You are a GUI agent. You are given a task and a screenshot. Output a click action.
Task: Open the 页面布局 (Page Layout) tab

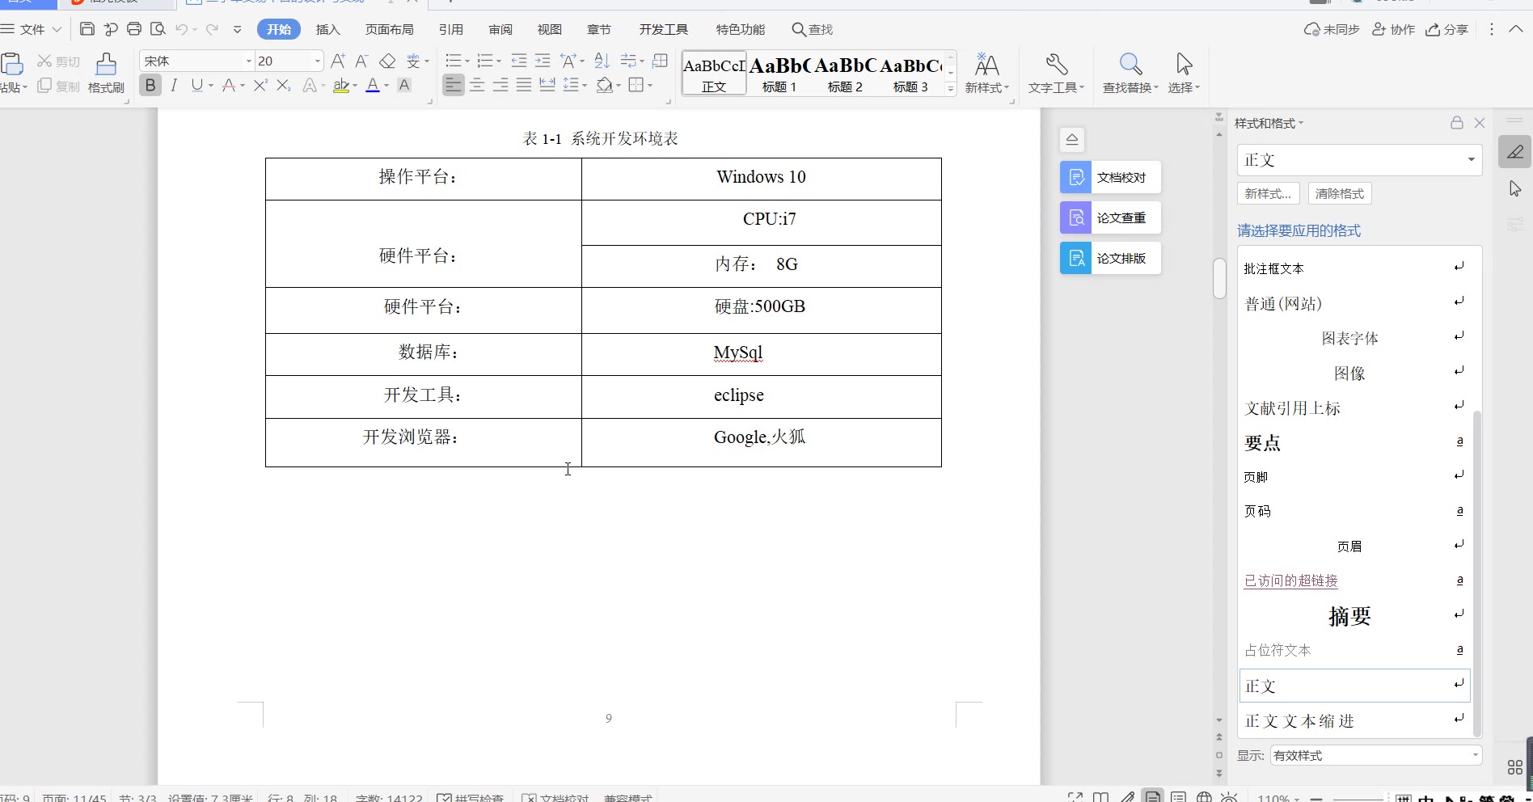tap(389, 29)
